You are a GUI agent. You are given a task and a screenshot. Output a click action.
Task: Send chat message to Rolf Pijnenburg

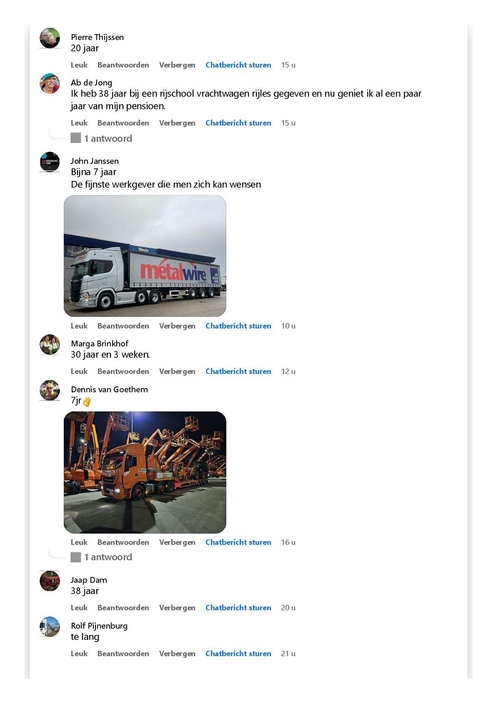tap(238, 654)
